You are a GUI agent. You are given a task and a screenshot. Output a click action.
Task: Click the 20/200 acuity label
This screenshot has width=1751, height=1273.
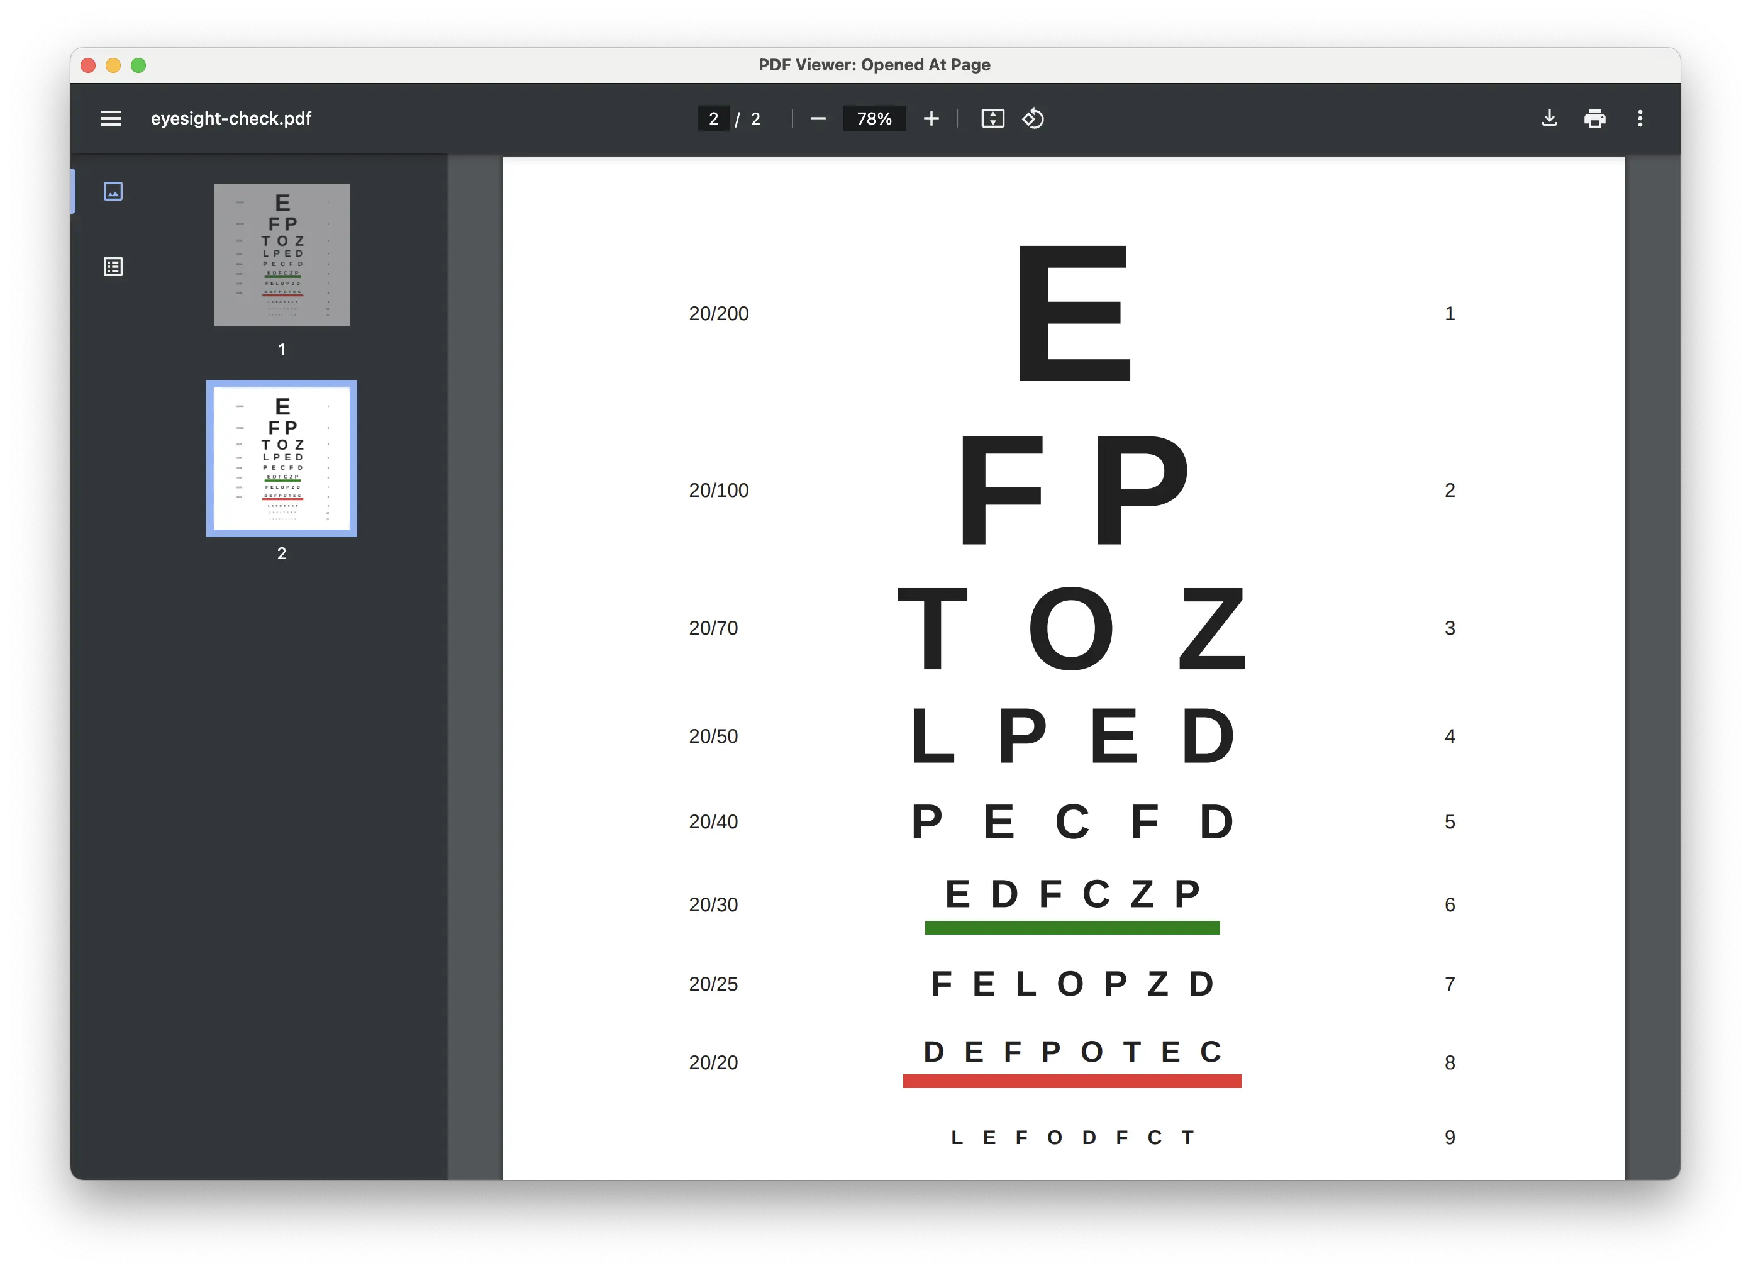(719, 313)
